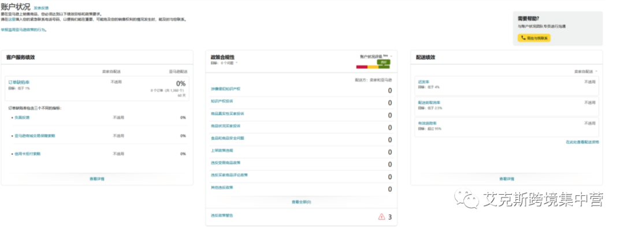Open the 违反政策警告 link
This screenshot has height=227, width=624.
click(x=222, y=215)
